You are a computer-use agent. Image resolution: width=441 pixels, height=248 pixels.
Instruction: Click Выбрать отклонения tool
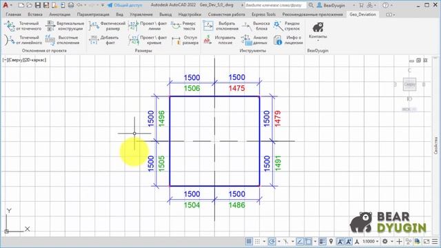(x=220, y=26)
